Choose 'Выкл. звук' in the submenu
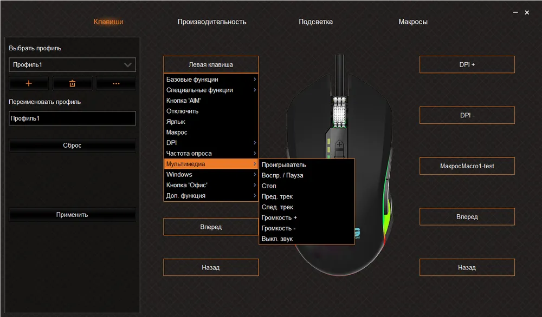 click(276, 239)
